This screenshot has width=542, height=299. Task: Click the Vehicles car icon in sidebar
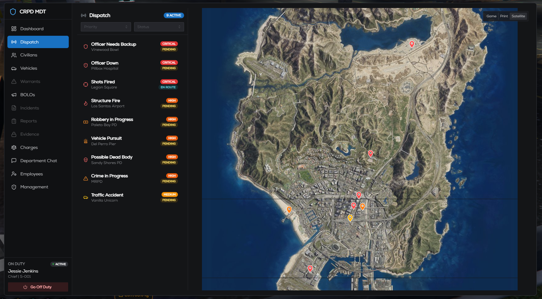[x=14, y=68]
